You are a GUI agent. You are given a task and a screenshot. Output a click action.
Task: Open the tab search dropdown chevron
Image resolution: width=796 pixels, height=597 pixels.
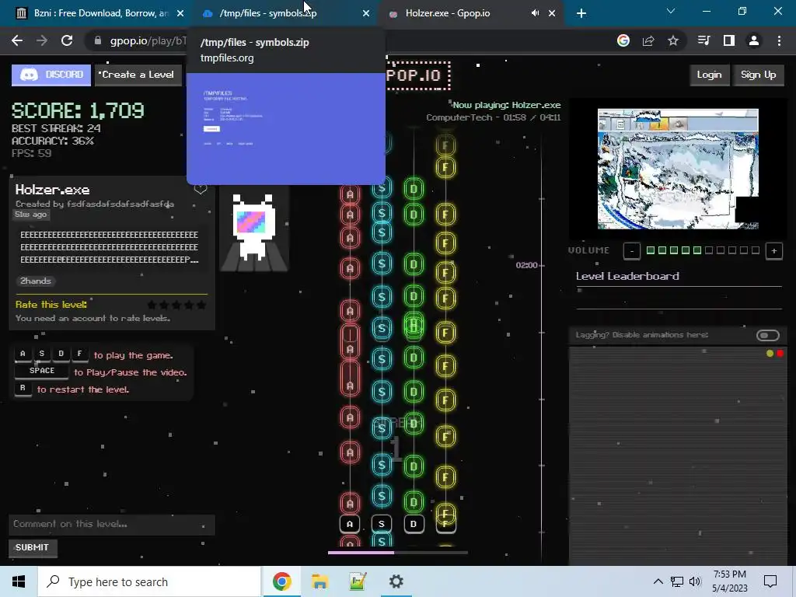tap(671, 11)
